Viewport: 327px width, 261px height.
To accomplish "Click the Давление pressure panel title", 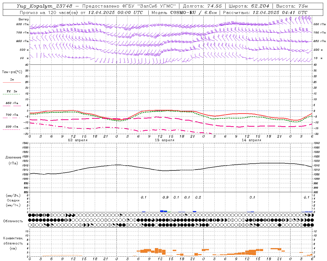I will [13, 158].
